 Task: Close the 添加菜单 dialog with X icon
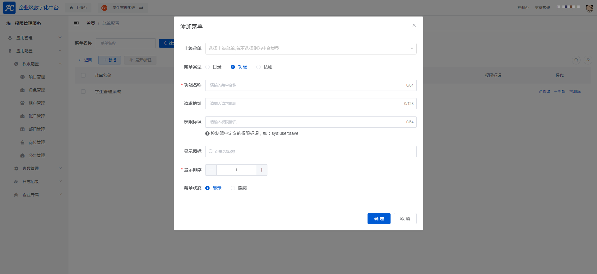tap(414, 26)
